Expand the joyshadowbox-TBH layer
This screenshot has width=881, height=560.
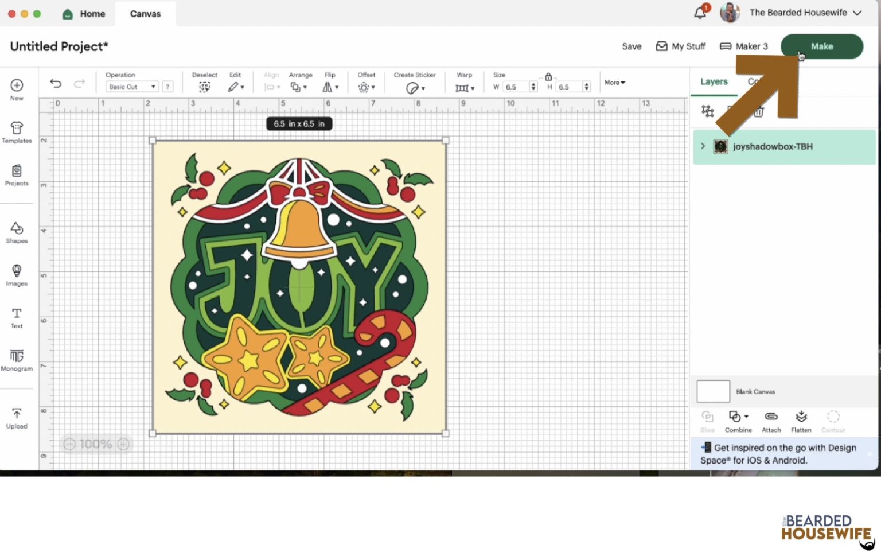click(703, 146)
